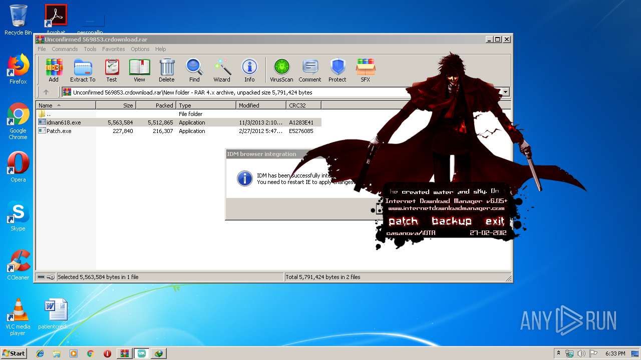
Task: Open the Favorites menu
Action: coord(114,49)
